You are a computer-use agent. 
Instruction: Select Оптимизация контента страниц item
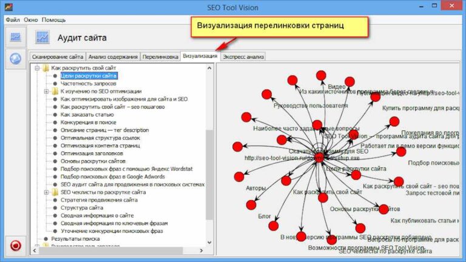[x=100, y=146]
